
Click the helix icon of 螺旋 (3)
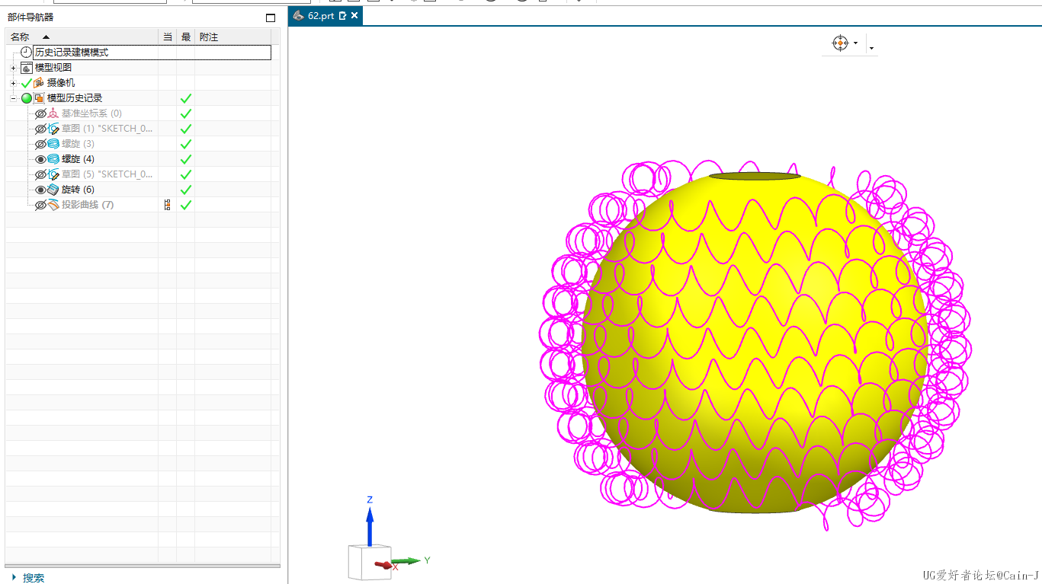(53, 144)
